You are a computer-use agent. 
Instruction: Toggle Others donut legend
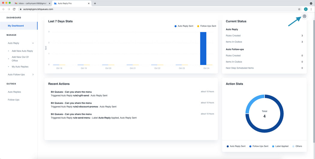[x=297, y=146]
